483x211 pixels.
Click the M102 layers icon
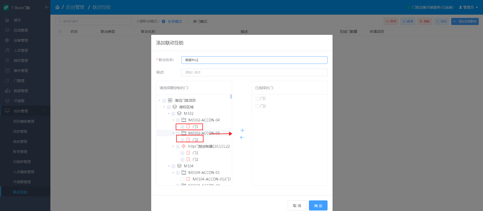pyautogui.click(x=179, y=113)
